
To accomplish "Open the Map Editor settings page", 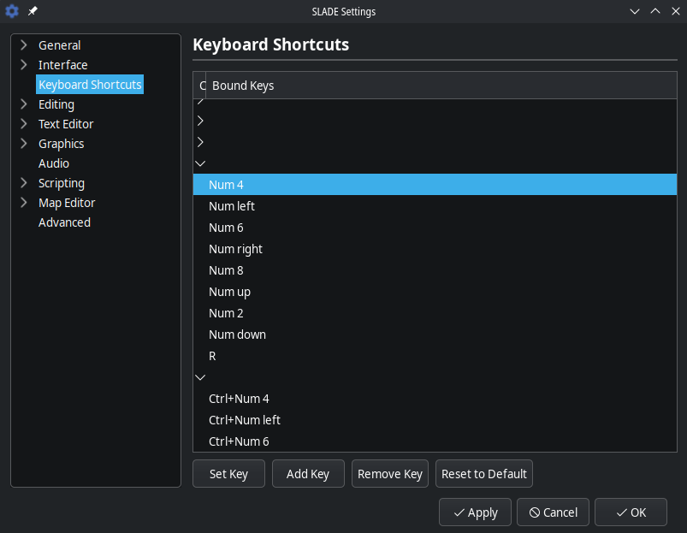I will click(67, 203).
